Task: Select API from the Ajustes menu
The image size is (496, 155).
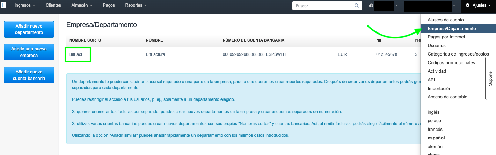Action: [x=431, y=80]
